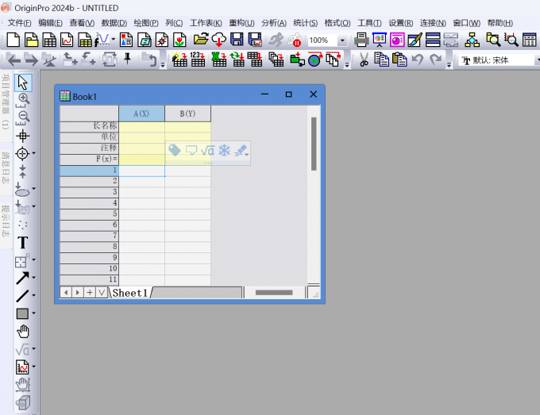The height and width of the screenshot is (415, 540).
Task: Select column header A(X)
Action: tap(141, 113)
